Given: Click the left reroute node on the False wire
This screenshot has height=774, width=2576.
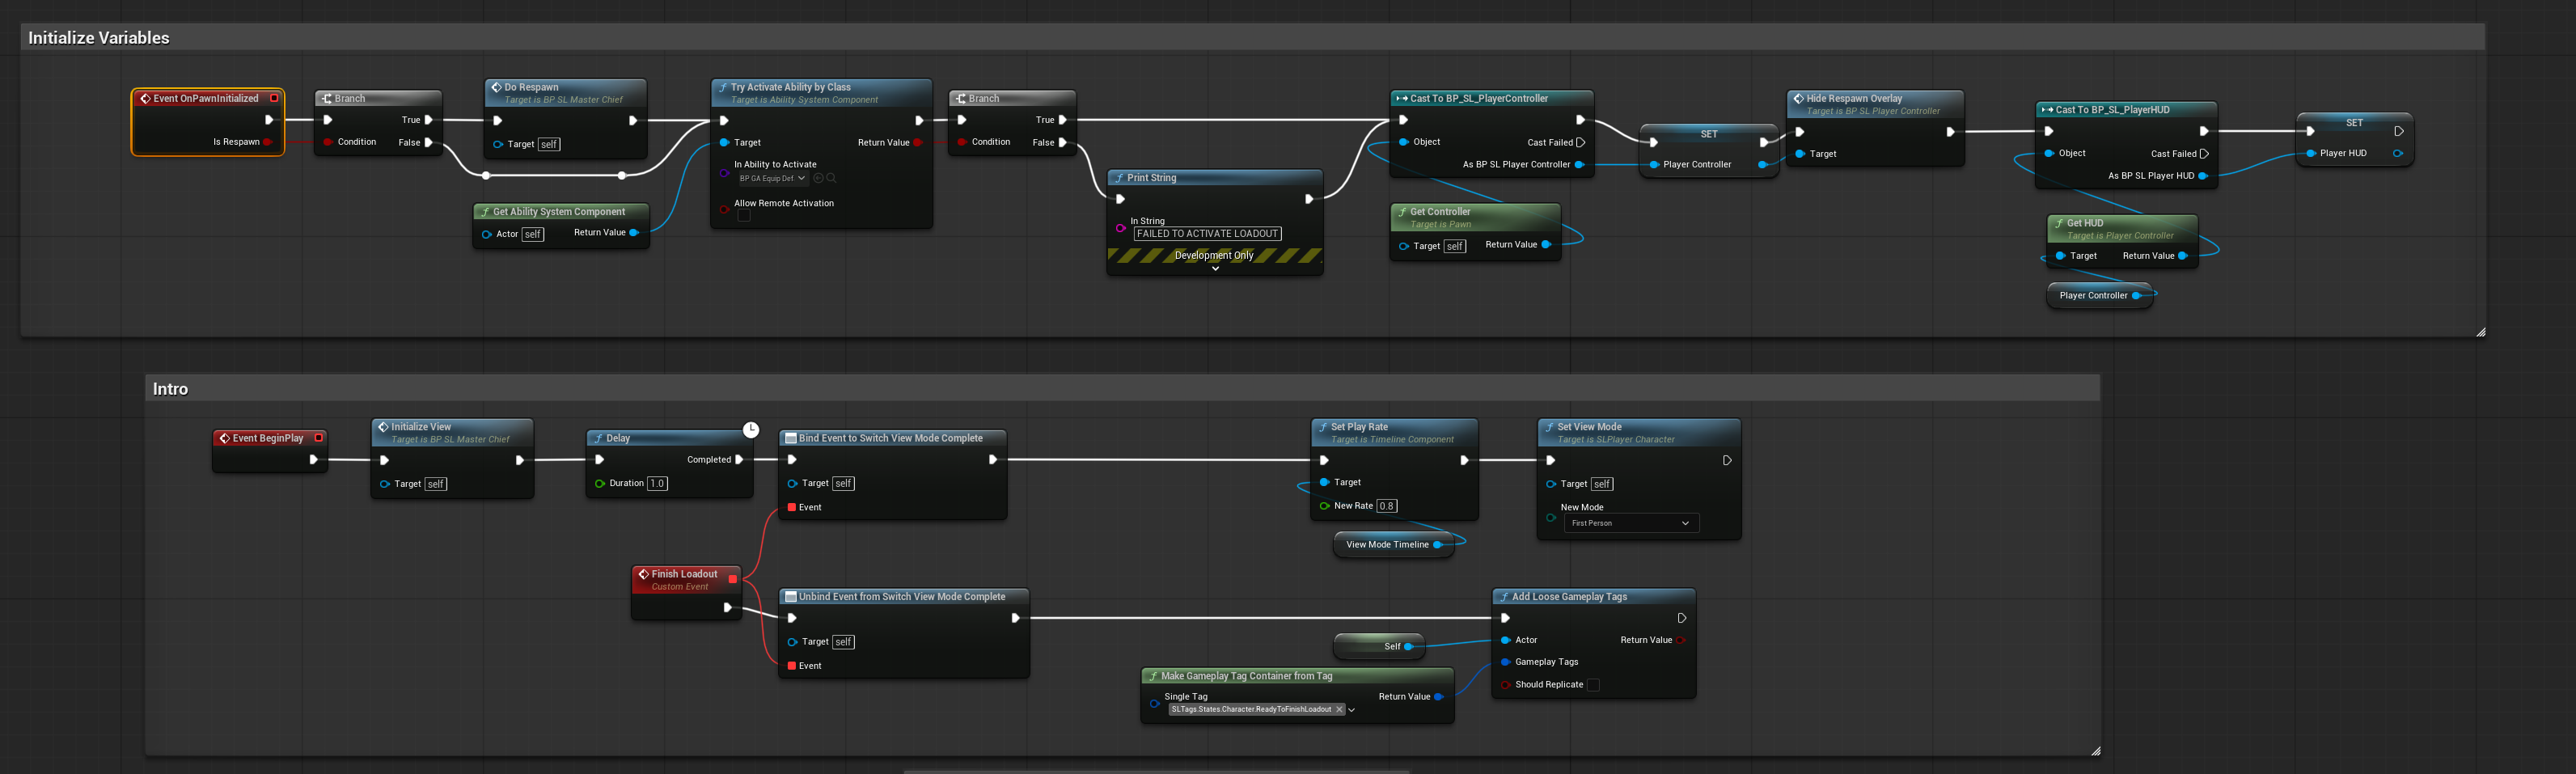Looking at the screenshot, I should (x=486, y=176).
